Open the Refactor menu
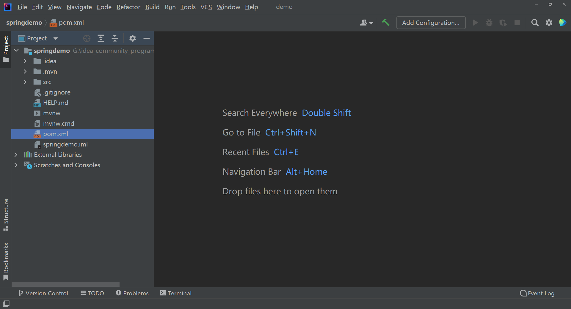Image resolution: width=571 pixels, height=309 pixels. click(128, 7)
